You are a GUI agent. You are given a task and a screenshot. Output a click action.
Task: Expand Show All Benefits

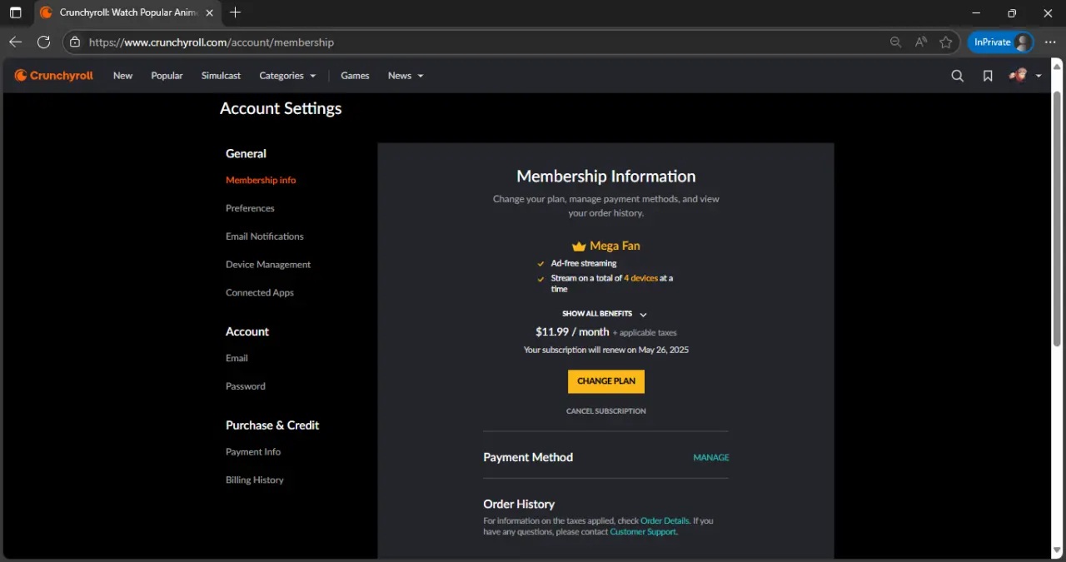605,314
